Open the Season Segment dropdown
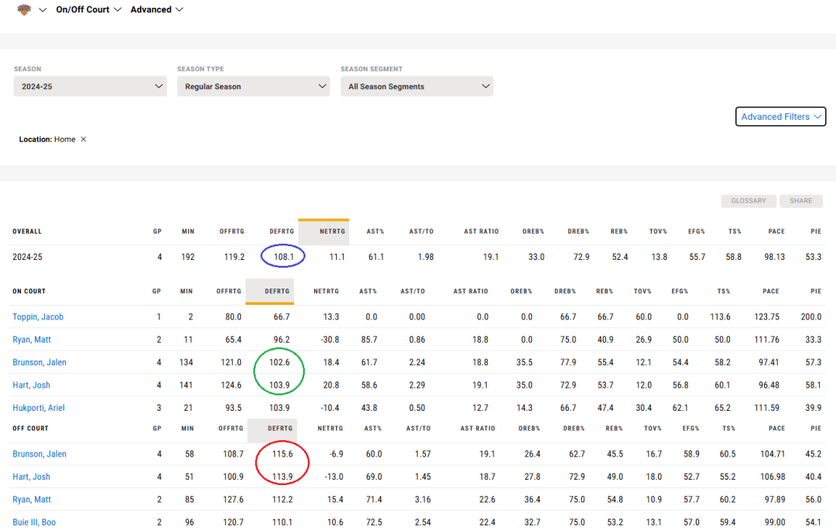This screenshot has height=530, width=836. [x=417, y=87]
